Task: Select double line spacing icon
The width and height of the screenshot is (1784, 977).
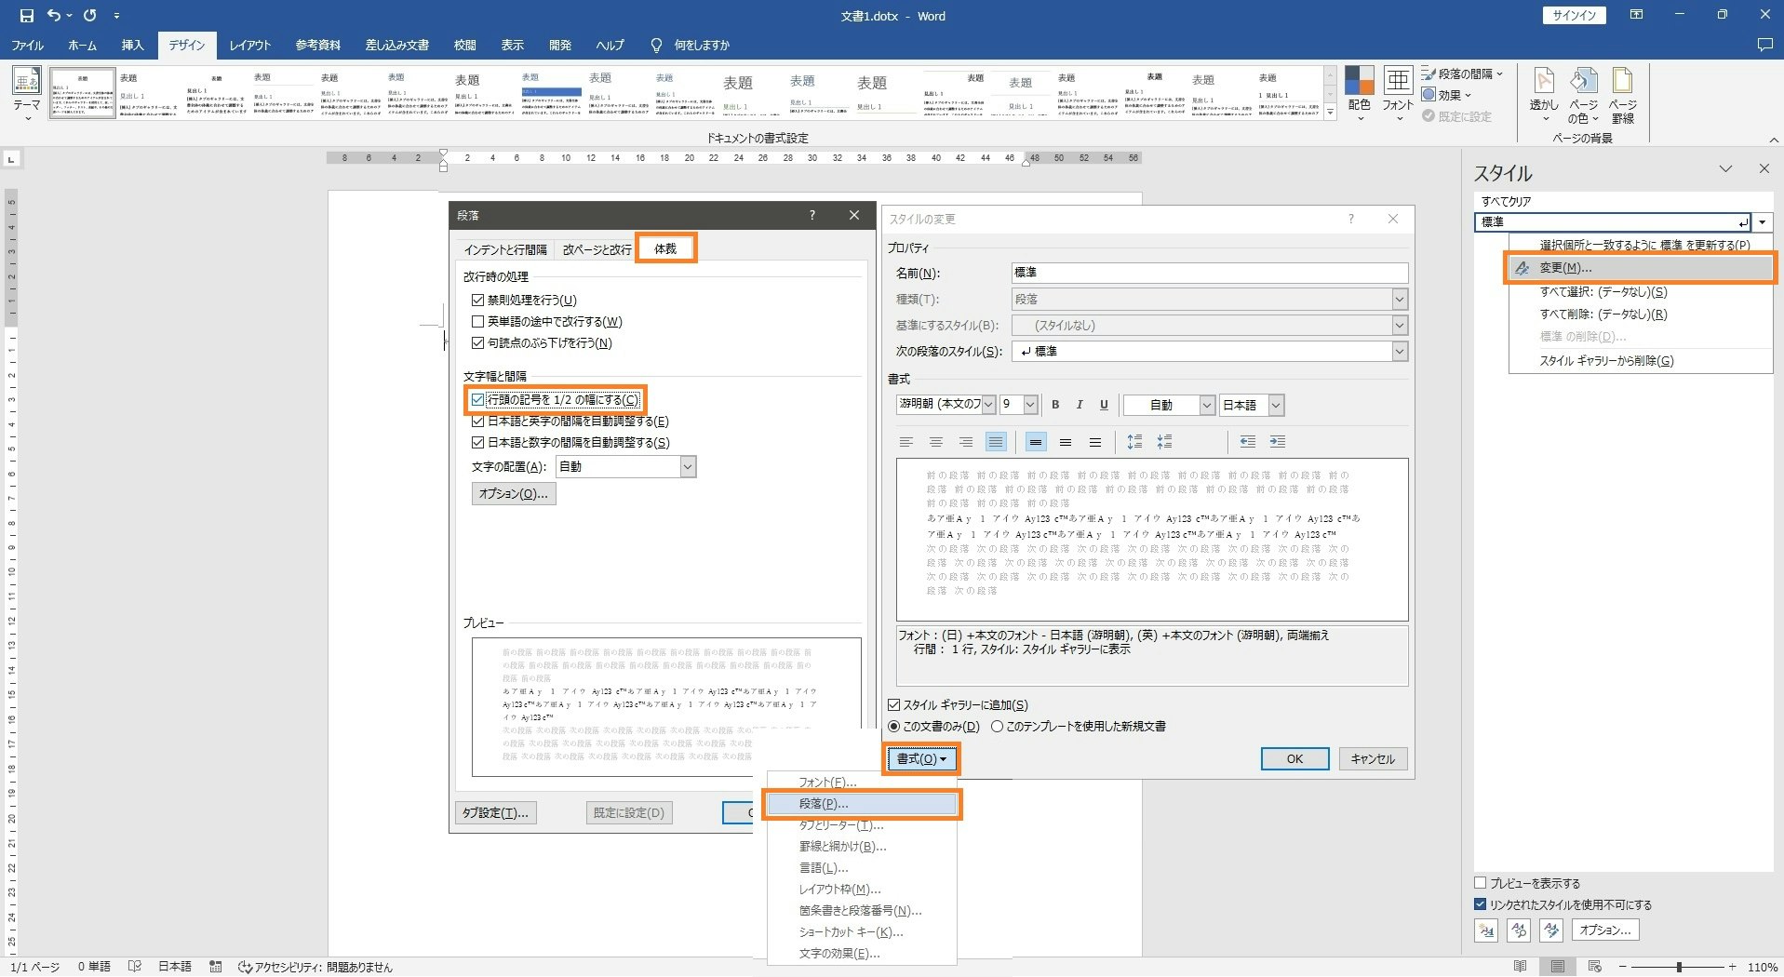Action: pyautogui.click(x=1095, y=442)
